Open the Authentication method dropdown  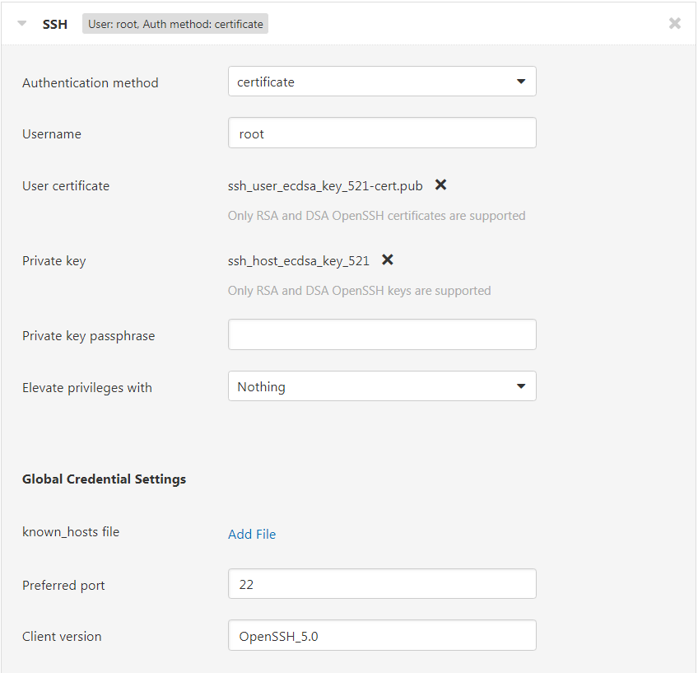tap(382, 82)
